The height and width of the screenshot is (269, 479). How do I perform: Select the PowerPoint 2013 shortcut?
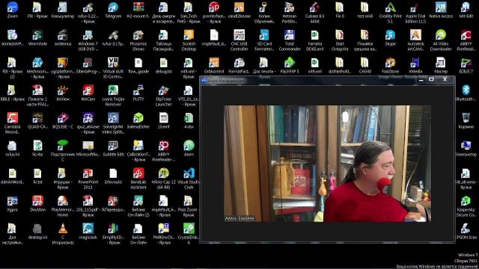(x=88, y=178)
